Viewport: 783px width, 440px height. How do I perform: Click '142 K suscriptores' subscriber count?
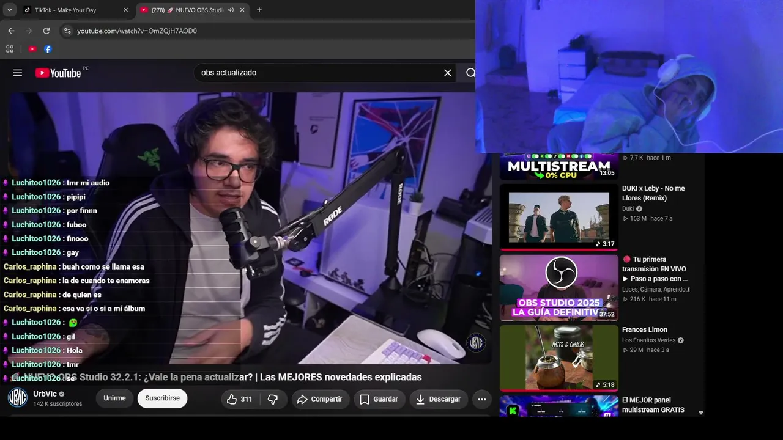click(58, 404)
